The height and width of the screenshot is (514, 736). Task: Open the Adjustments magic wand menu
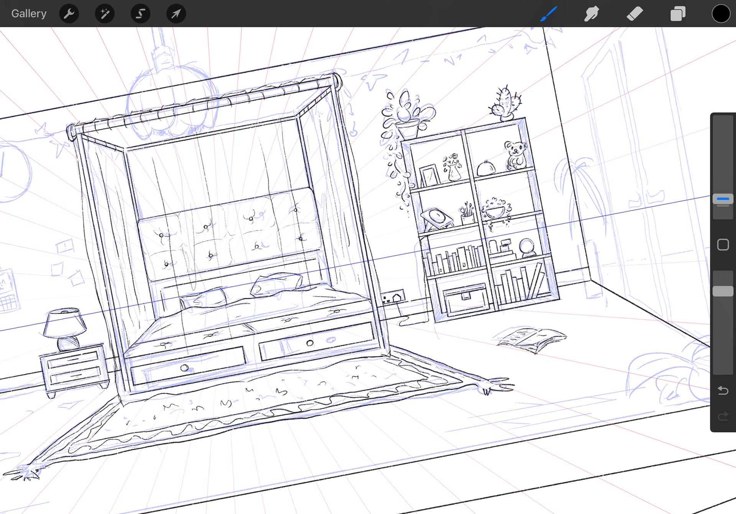pos(105,13)
